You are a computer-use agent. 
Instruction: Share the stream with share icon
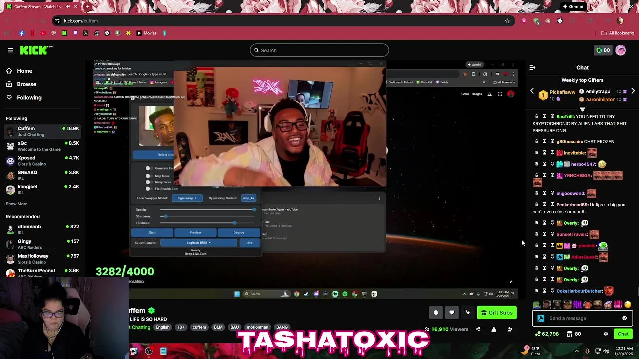coord(478,329)
